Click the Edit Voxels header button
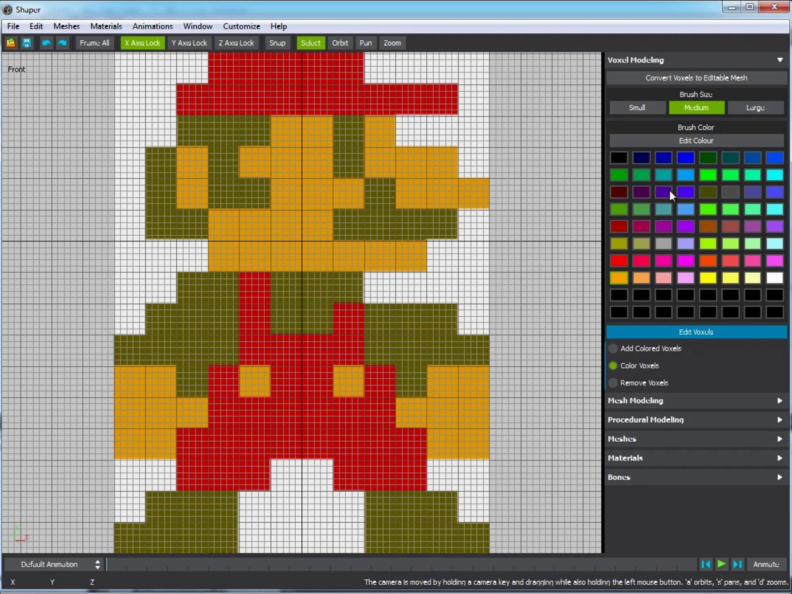792x594 pixels. click(696, 332)
